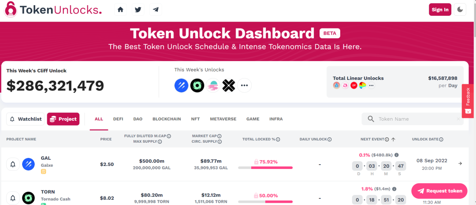Viewport: 476px width, 205px height.
Task: Click the Galxe icon in This Week's Unlocks
Action: tap(181, 86)
